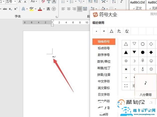
Task: Toggle Character Shading gray A
Action: (x=48, y=9)
